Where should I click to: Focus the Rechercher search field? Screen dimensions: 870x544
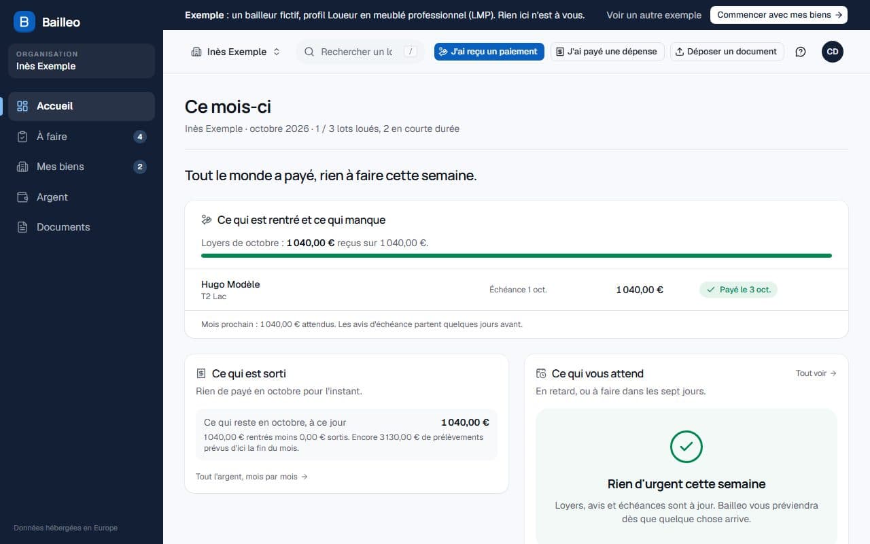pos(360,52)
